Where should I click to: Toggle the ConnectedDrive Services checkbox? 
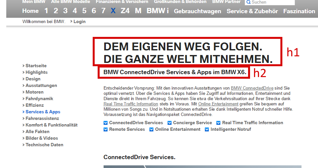[x=106, y=123]
